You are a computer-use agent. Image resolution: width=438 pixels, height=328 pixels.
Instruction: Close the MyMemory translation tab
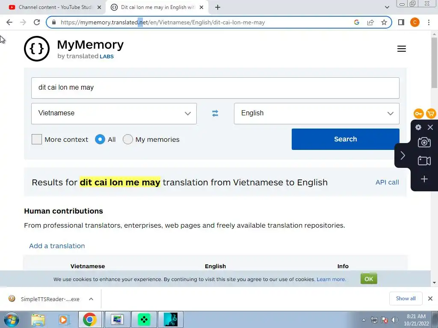[x=201, y=7]
